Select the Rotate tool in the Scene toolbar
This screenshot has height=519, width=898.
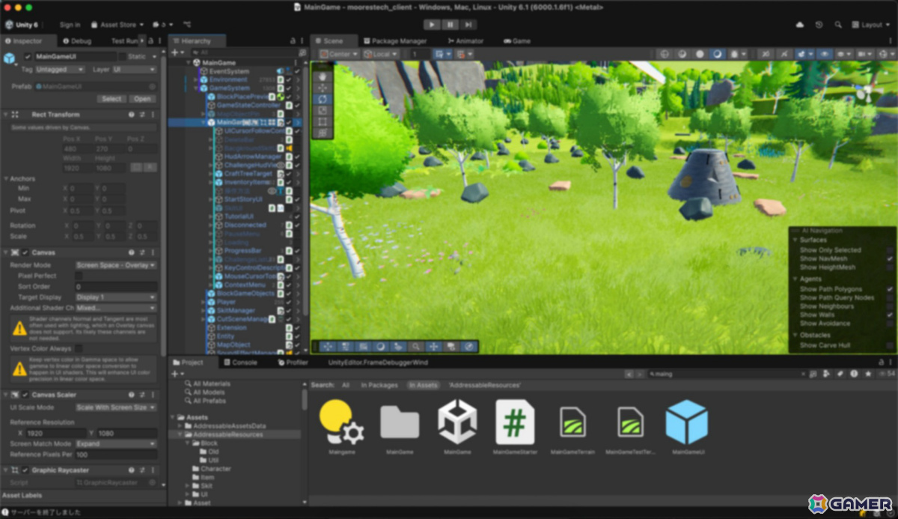coord(322,98)
